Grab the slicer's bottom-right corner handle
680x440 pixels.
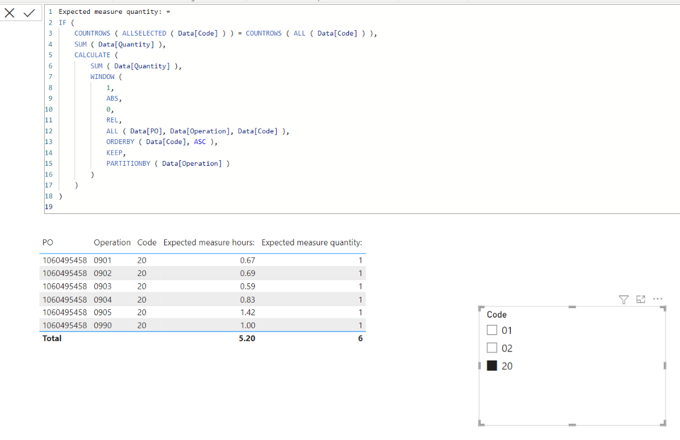(x=663, y=424)
